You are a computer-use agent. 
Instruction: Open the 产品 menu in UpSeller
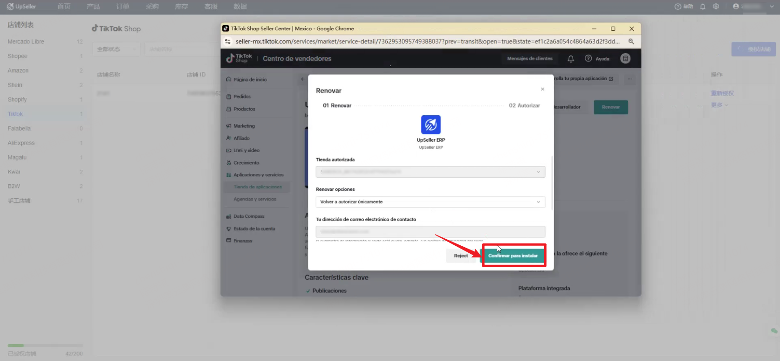[93, 7]
